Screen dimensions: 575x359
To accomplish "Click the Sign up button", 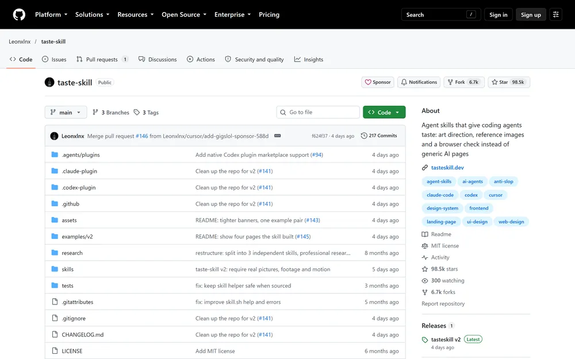I will 531,15.
